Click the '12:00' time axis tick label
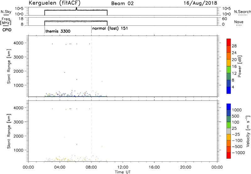 pyautogui.click(x=123, y=167)
